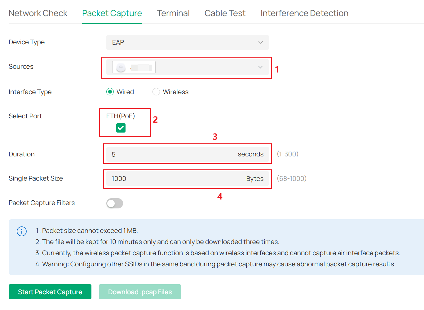Select the Wired interface type radio button
The width and height of the screenshot is (424, 310).
(110, 92)
